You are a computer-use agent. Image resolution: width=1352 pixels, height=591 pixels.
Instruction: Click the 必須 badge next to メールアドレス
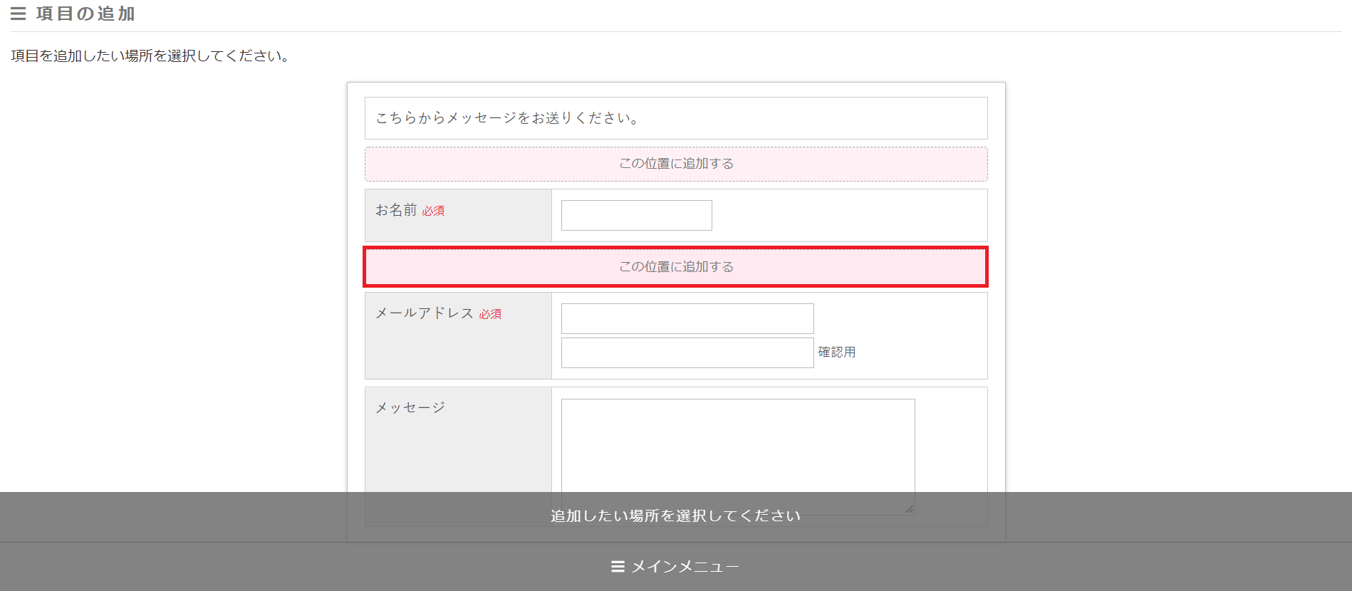click(490, 314)
